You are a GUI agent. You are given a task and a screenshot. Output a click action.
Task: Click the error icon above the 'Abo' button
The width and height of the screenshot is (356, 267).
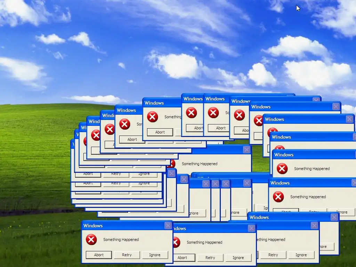pos(239,115)
